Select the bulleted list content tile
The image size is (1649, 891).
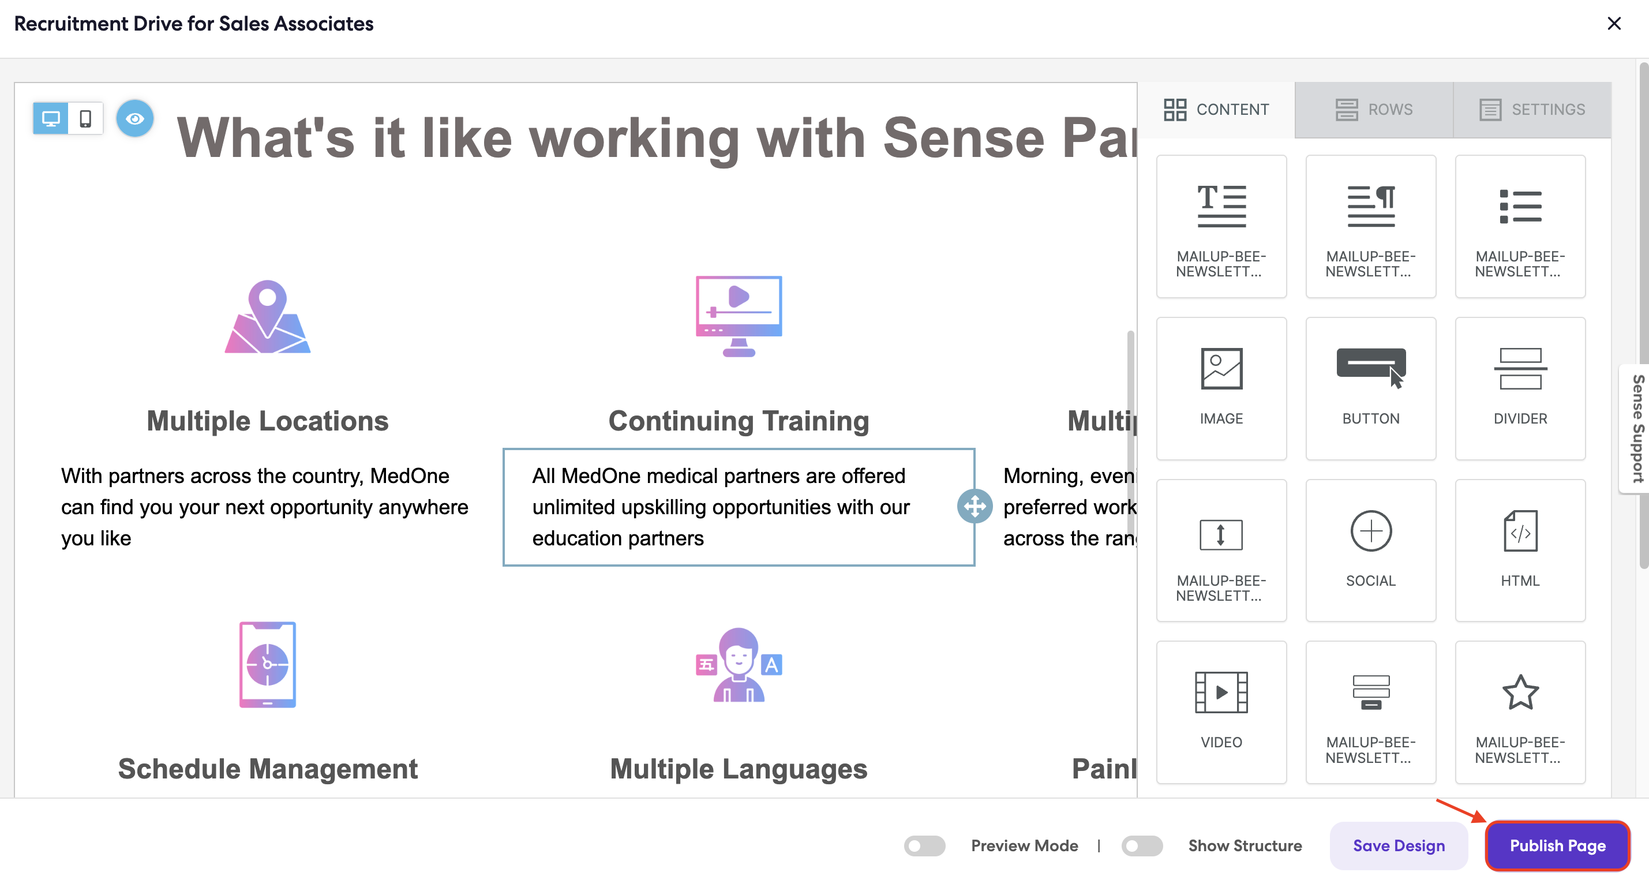coord(1520,226)
